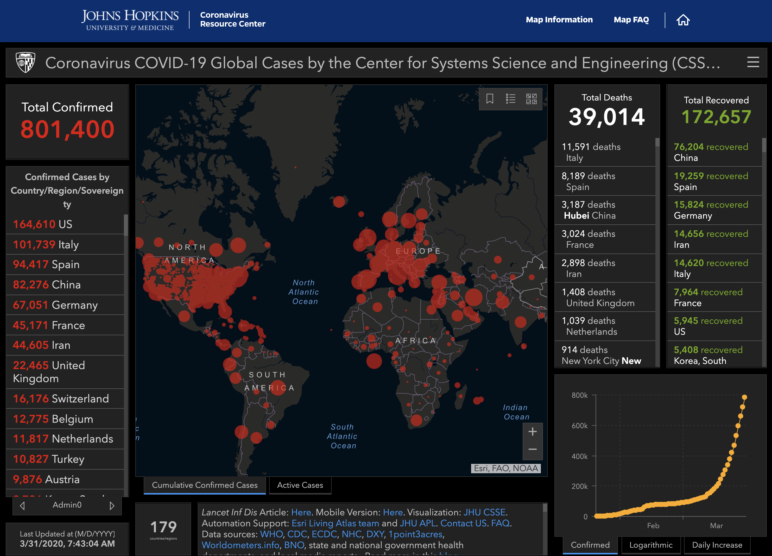
Task: Click Total Recovered list scrollbar thumb
Action: [764, 145]
